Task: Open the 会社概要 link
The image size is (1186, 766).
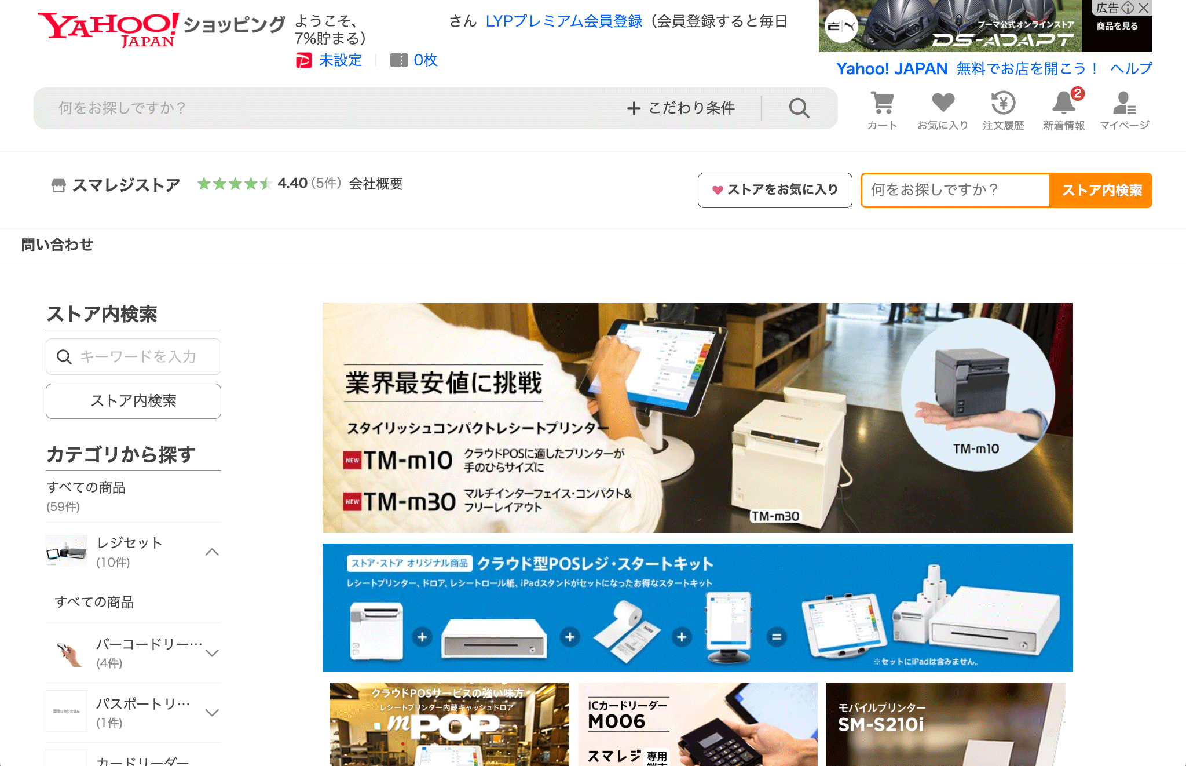Action: [376, 184]
